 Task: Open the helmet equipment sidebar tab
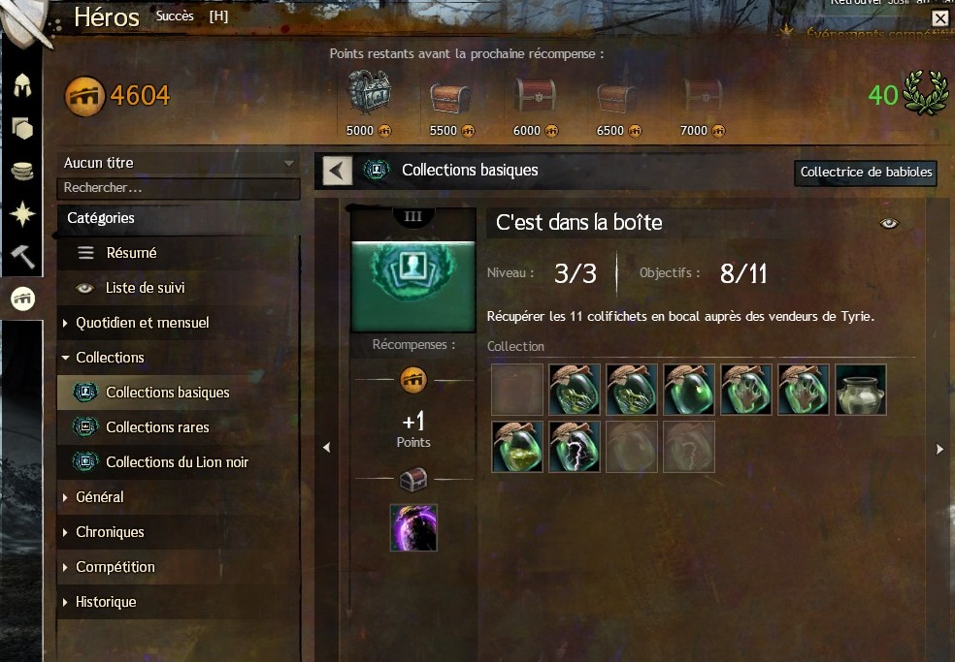pos(22,85)
